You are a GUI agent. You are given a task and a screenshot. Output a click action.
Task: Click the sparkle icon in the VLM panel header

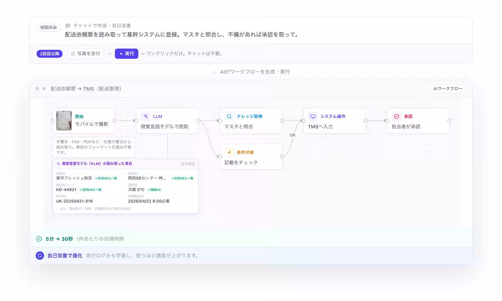58,164
